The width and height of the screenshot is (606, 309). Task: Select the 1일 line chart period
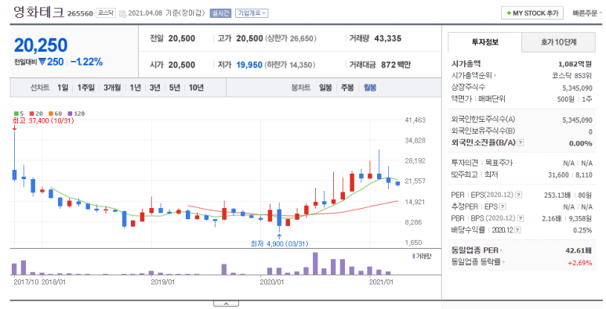tap(63, 88)
